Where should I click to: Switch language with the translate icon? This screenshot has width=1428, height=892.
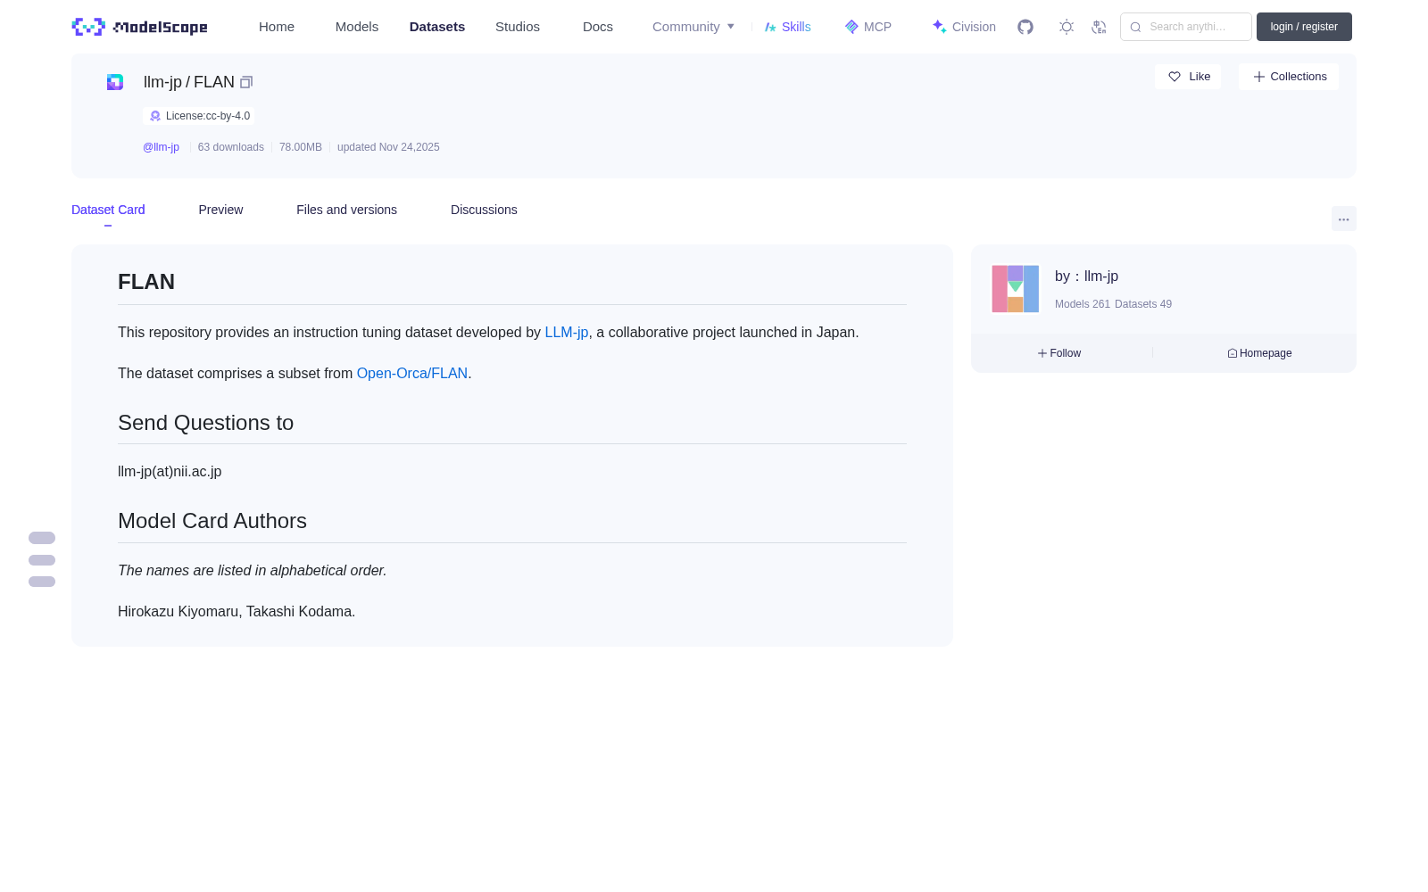click(1099, 27)
